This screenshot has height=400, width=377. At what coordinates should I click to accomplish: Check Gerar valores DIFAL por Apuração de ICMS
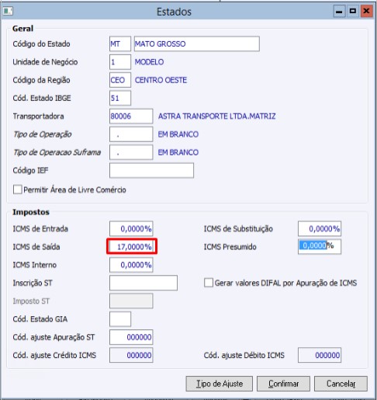pyautogui.click(x=209, y=283)
